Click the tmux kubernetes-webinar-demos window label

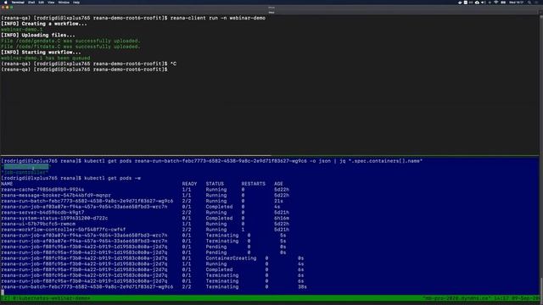pos(51,297)
